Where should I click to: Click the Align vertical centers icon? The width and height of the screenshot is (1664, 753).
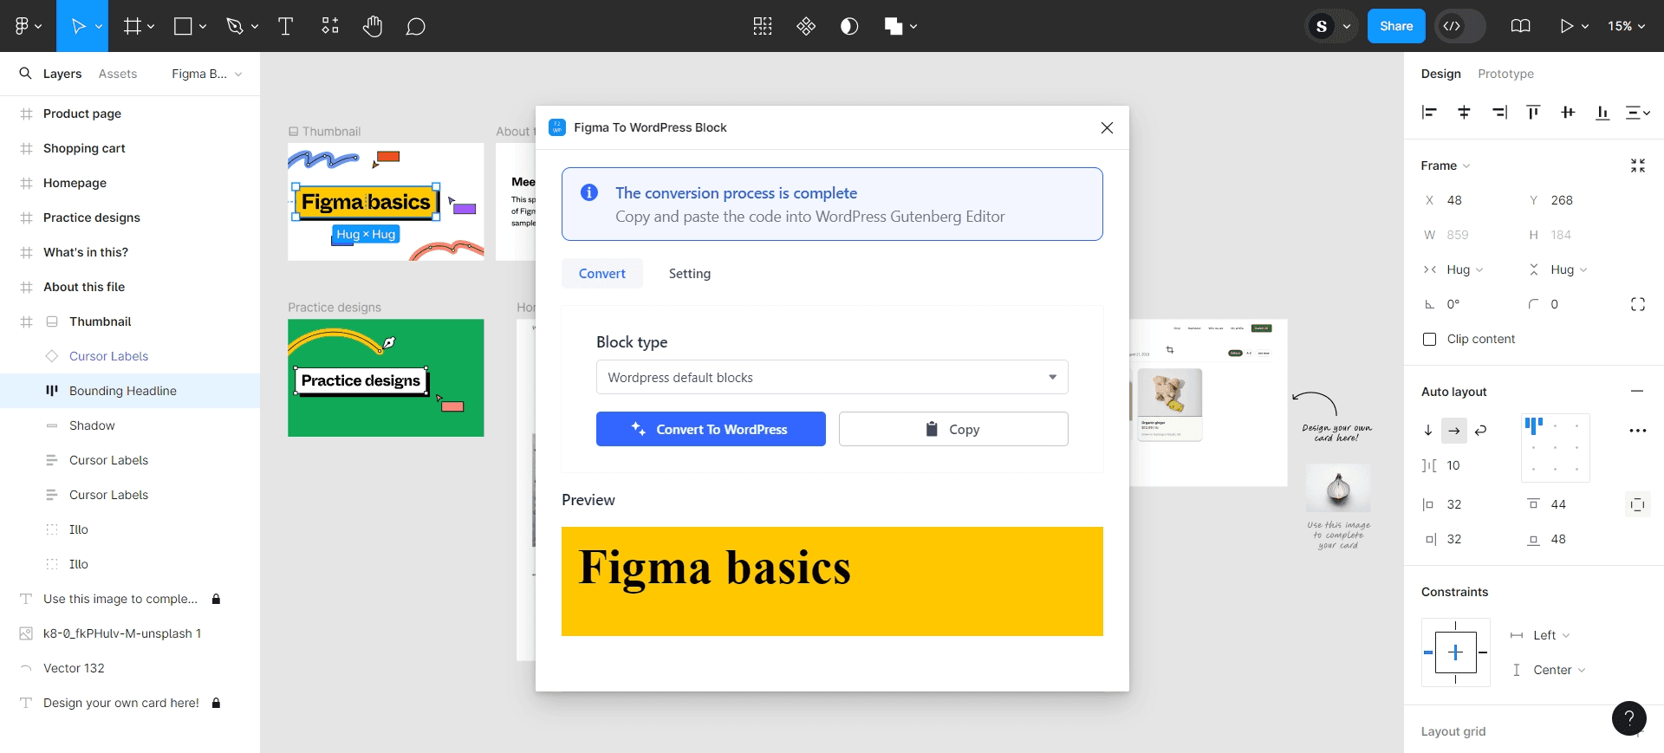click(1568, 113)
